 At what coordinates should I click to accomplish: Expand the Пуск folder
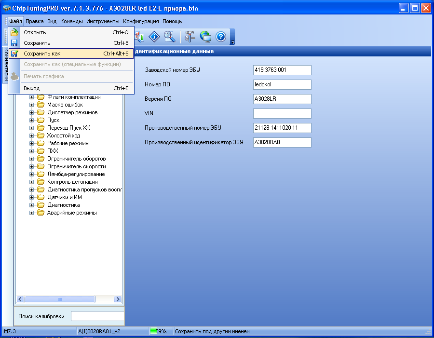click(31, 121)
